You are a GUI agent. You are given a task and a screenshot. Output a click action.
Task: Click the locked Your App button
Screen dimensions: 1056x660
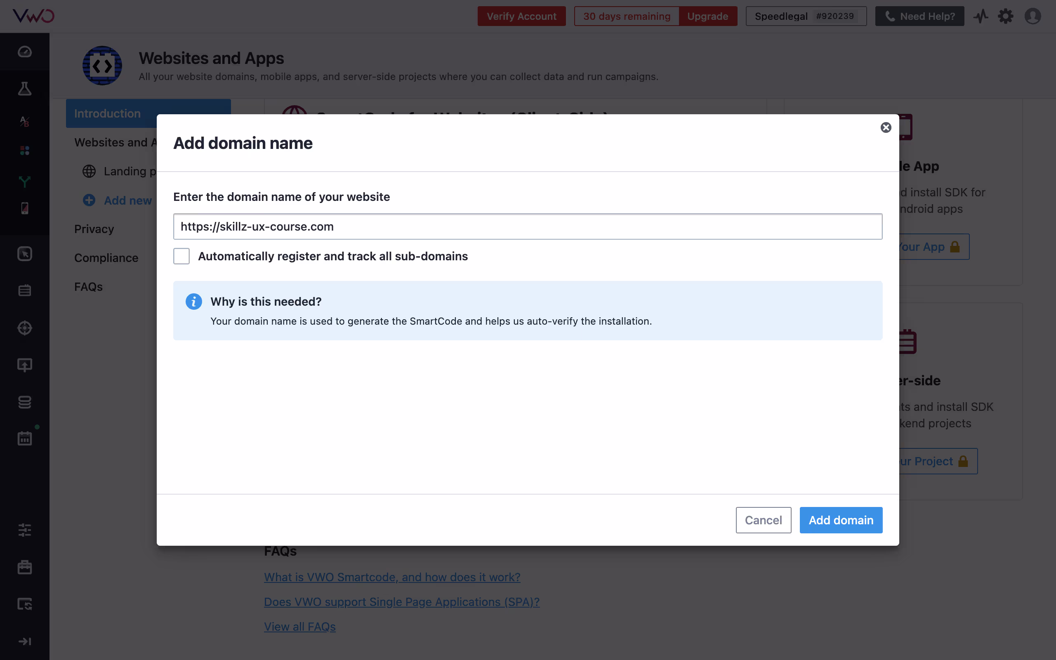[934, 247]
